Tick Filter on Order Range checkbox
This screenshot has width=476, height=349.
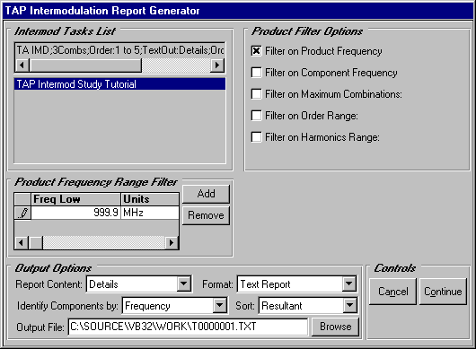point(256,116)
